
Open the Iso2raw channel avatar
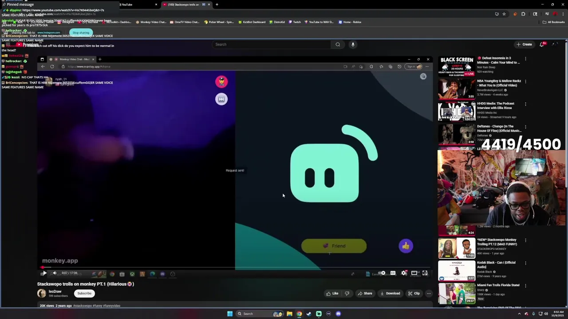point(42,293)
